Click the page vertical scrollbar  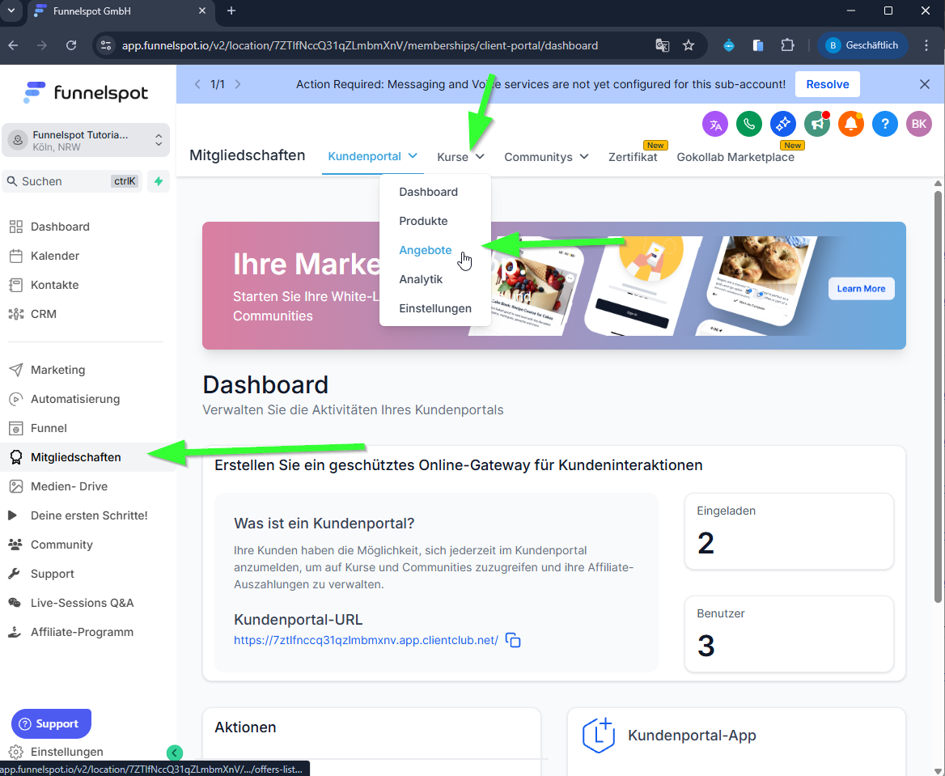938,396
